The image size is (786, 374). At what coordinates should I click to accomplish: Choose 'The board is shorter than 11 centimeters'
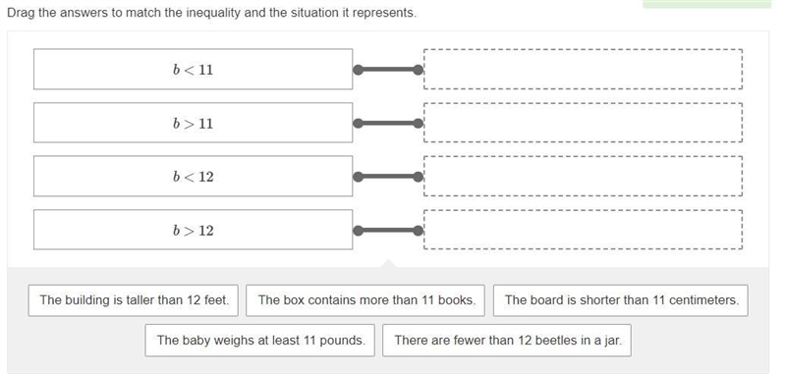pyautogui.click(x=621, y=300)
